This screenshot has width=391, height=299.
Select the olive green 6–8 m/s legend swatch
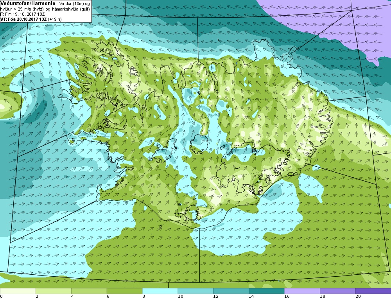click(x=124, y=291)
